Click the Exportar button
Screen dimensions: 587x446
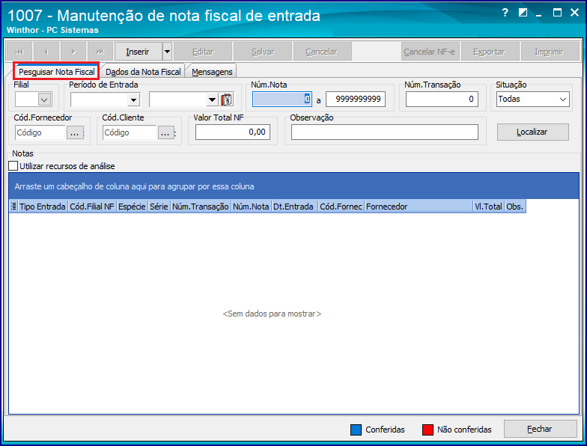(x=490, y=52)
